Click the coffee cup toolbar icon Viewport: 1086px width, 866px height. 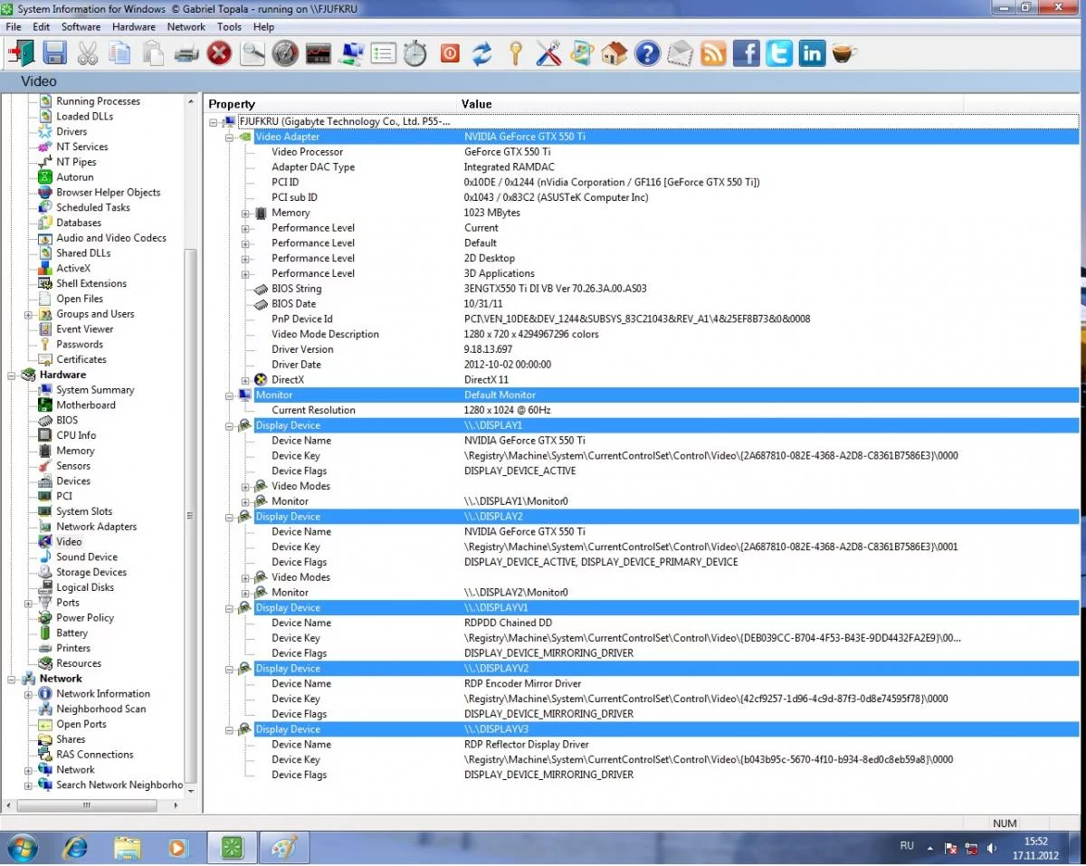(844, 53)
